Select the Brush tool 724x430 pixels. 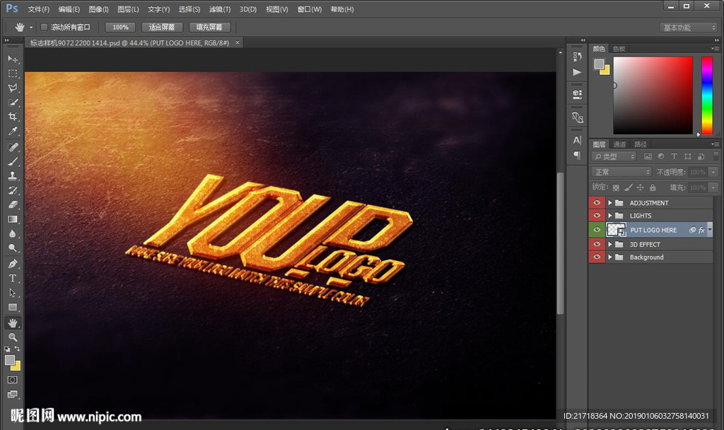13,161
